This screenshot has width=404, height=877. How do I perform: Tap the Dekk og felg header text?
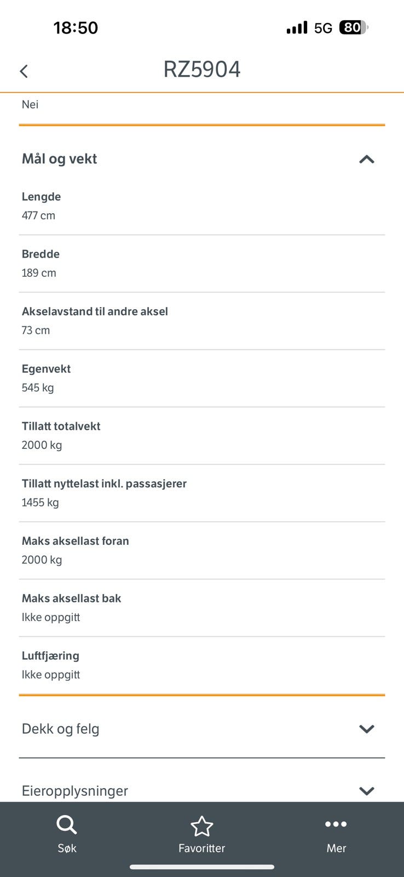pos(60,729)
